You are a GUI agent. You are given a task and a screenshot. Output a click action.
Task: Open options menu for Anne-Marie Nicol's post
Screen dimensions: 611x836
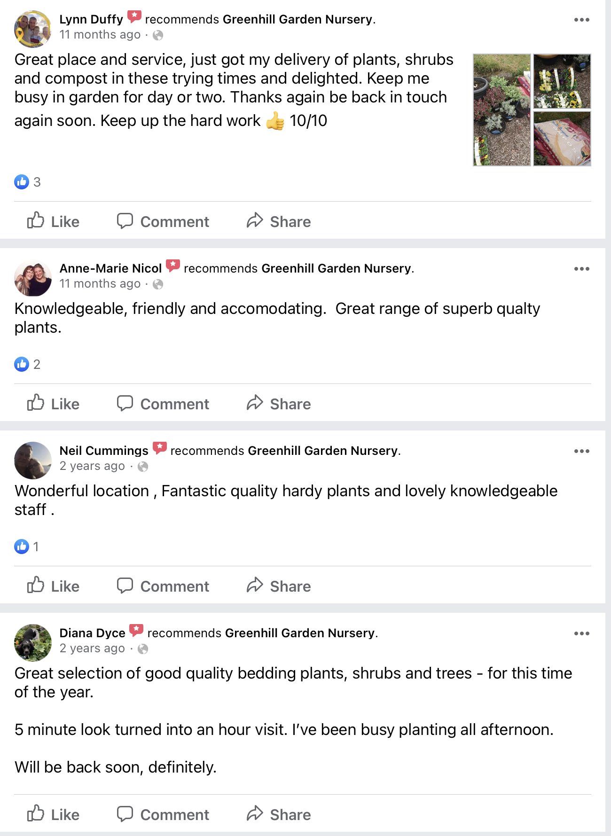(x=581, y=269)
